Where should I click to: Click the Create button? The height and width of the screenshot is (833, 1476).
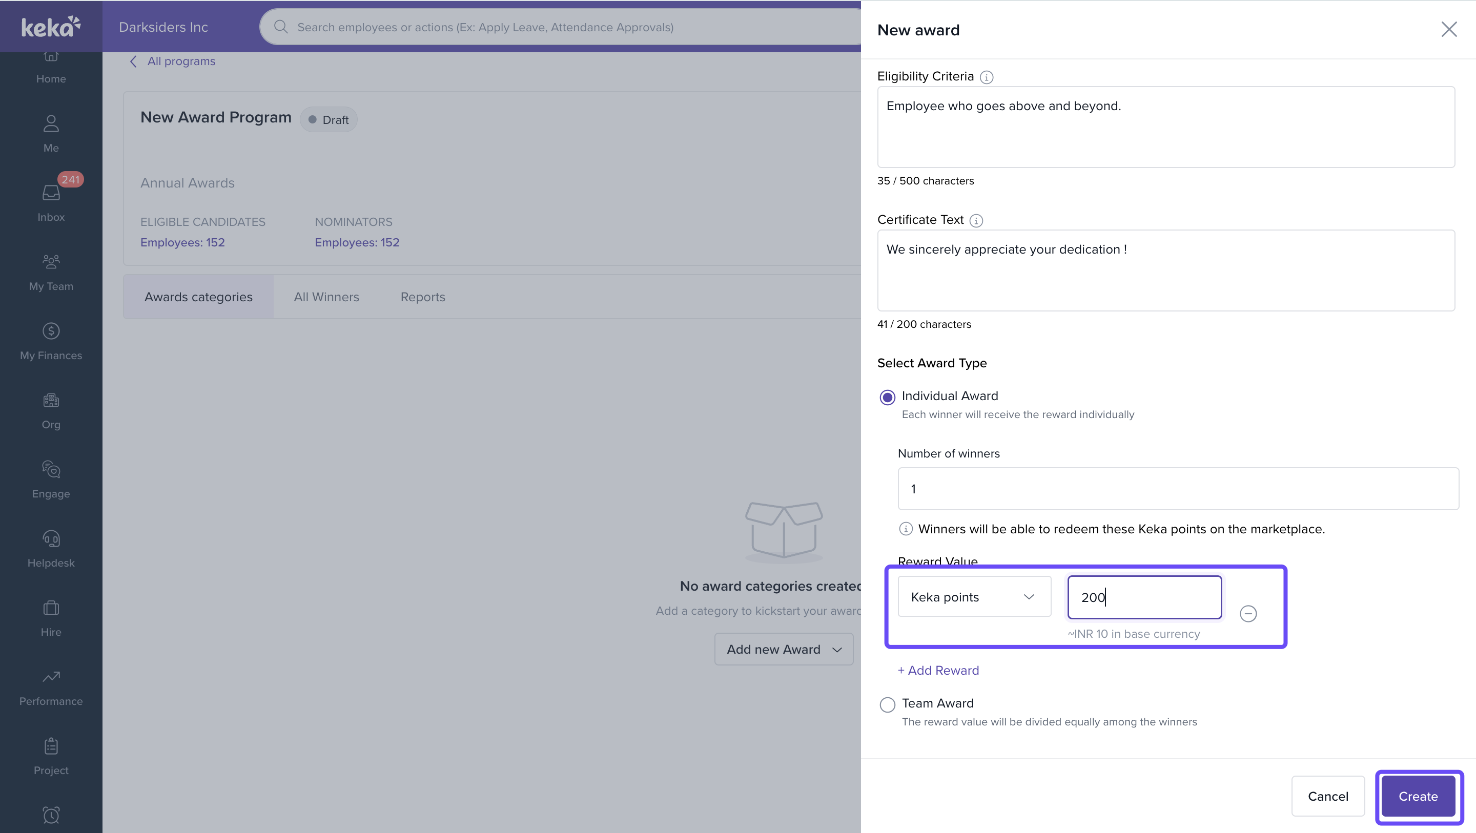[1418, 796]
